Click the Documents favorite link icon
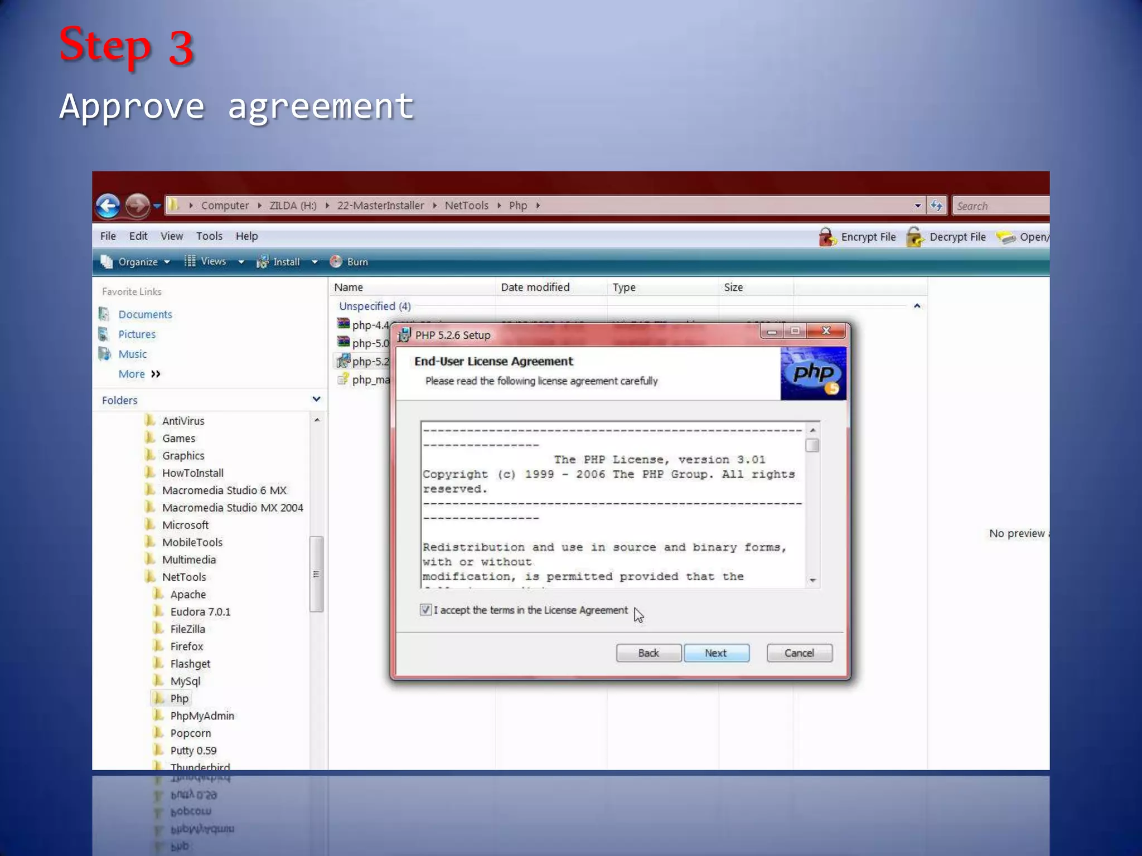 click(104, 314)
